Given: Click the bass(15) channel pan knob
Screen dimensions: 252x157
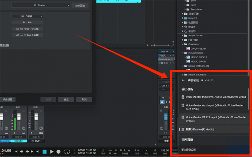Looking at the screenshot, I should coord(24,128).
